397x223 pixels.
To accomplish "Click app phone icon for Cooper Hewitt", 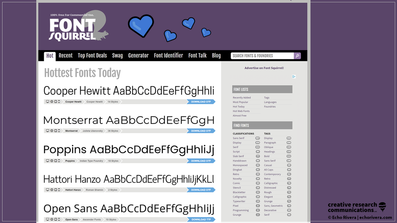I will 59,101.
